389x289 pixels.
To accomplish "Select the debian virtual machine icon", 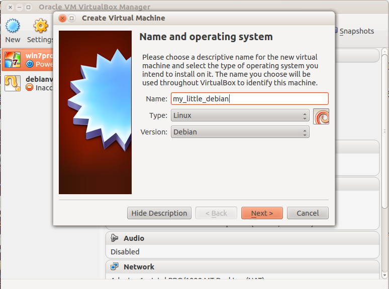I will (13, 83).
